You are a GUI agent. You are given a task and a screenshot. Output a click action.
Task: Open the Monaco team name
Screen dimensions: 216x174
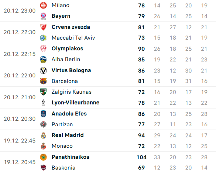pyautogui.click(x=62, y=146)
